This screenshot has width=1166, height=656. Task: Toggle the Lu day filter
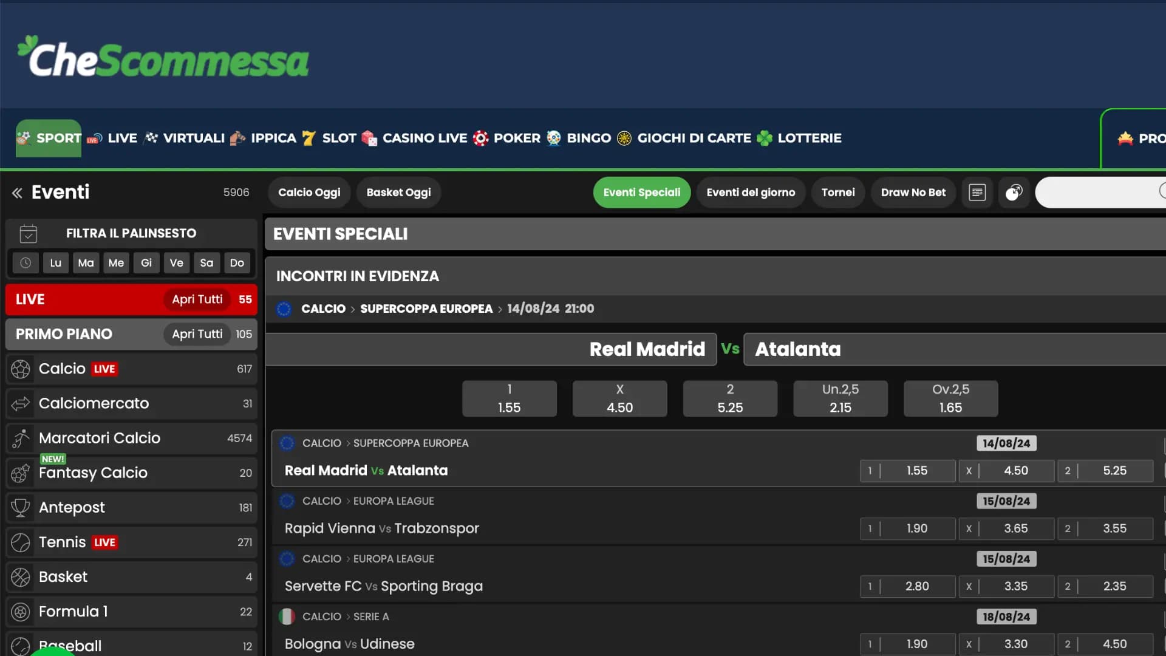pos(56,263)
